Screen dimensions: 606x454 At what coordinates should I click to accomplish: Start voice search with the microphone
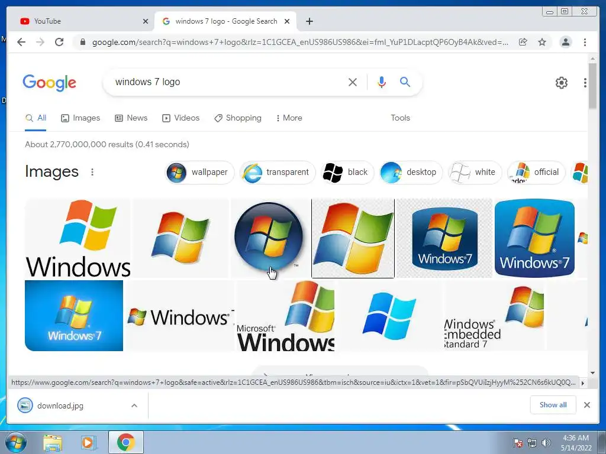[382, 82]
